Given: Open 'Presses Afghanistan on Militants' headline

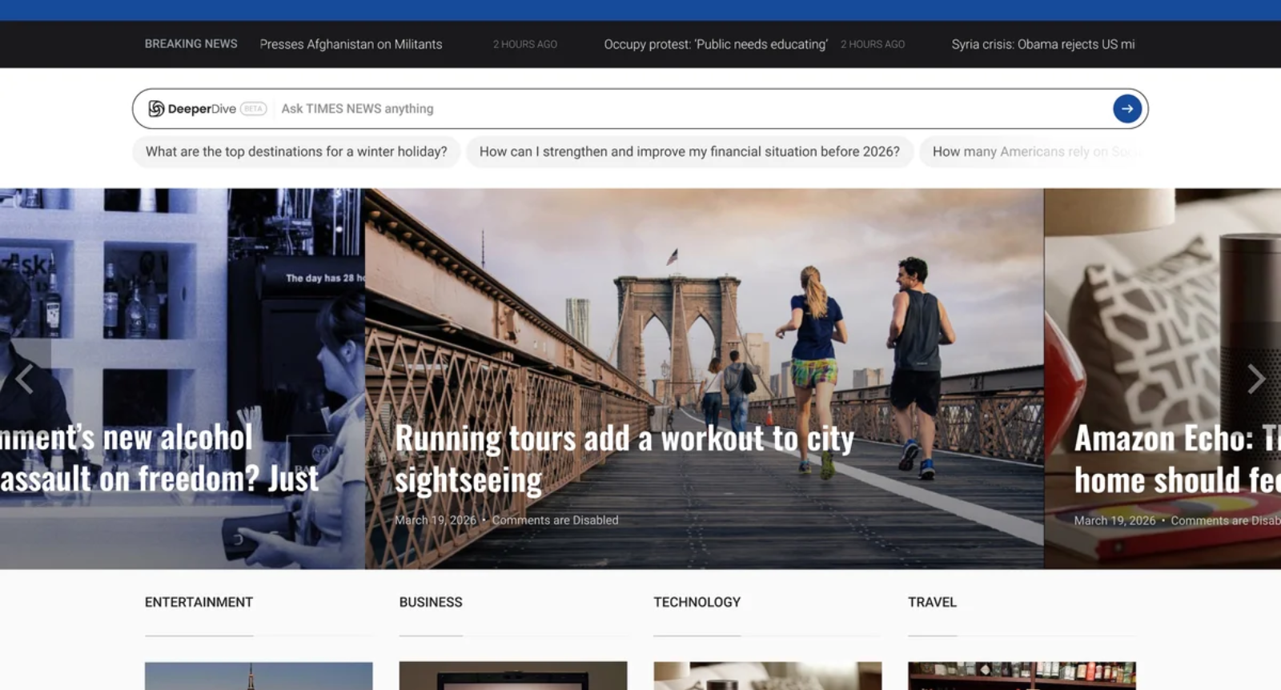Looking at the screenshot, I should click(351, 45).
